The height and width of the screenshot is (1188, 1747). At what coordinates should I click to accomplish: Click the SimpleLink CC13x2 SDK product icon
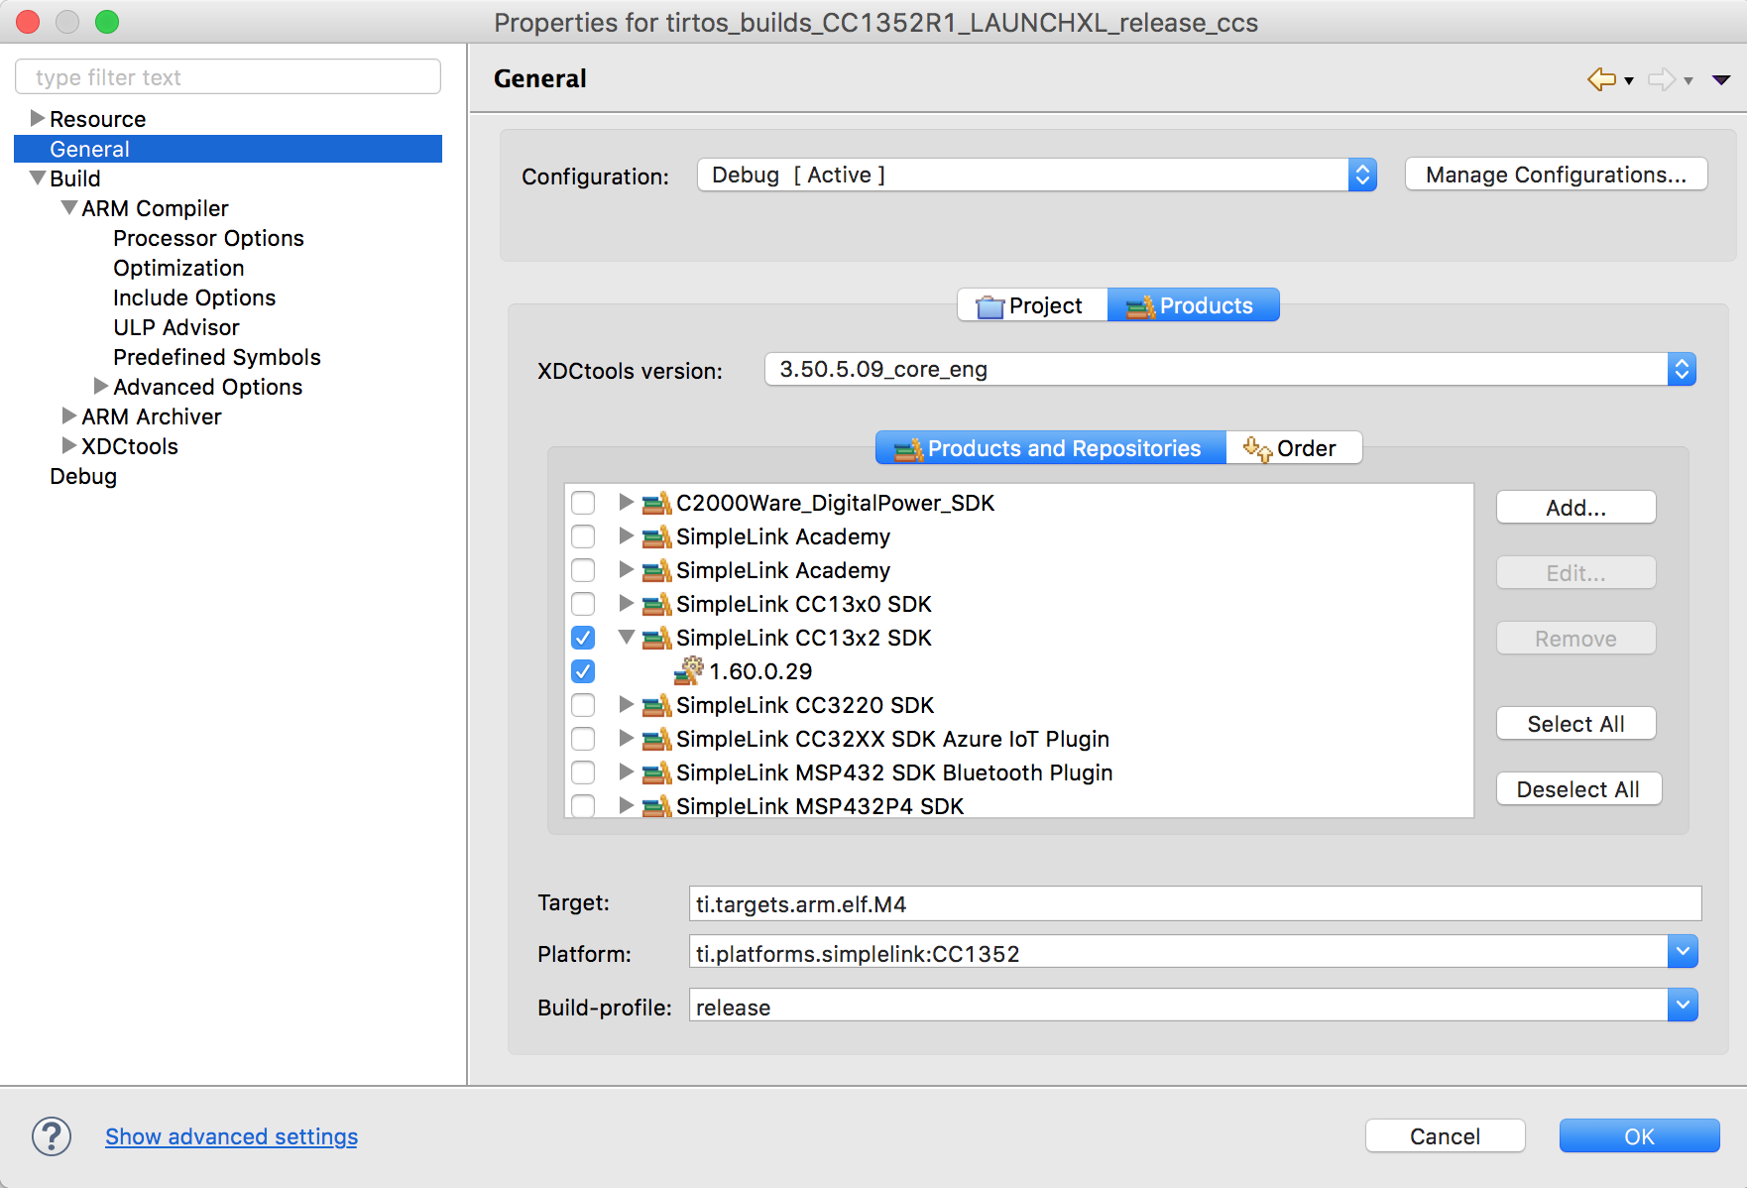[x=656, y=638]
